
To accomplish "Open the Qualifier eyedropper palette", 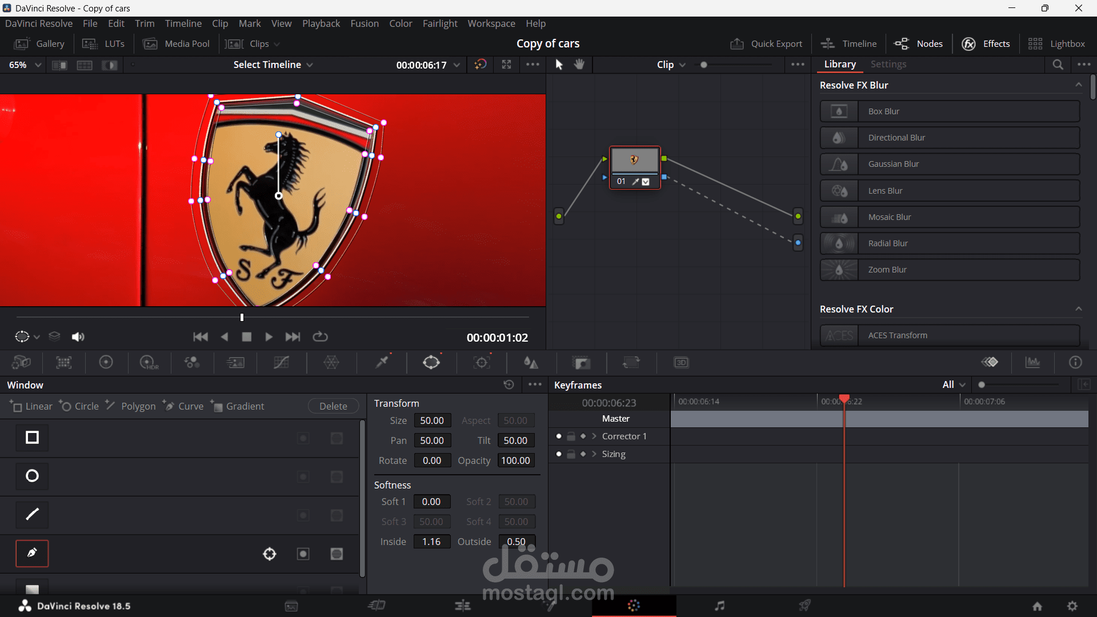I will click(x=382, y=362).
